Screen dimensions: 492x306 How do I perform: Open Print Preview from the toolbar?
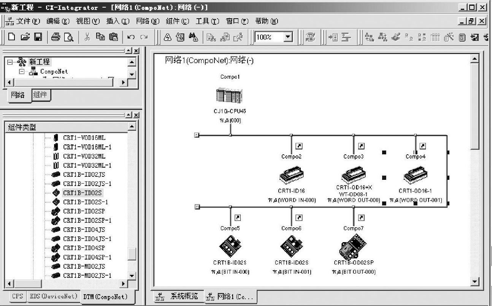coord(69,37)
